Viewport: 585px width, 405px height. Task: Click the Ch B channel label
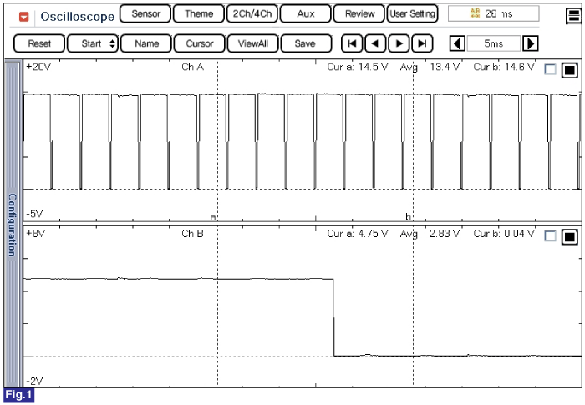click(192, 234)
